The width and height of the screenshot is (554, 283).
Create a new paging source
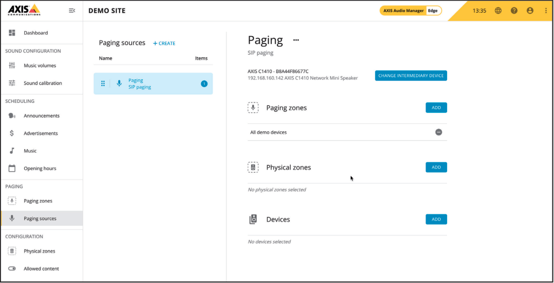pyautogui.click(x=164, y=44)
